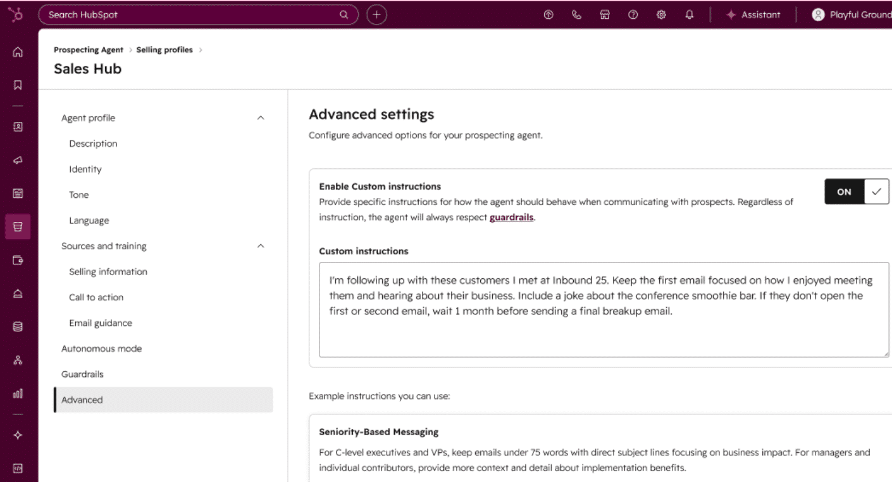Click the Advanced settings heading

pyautogui.click(x=371, y=114)
